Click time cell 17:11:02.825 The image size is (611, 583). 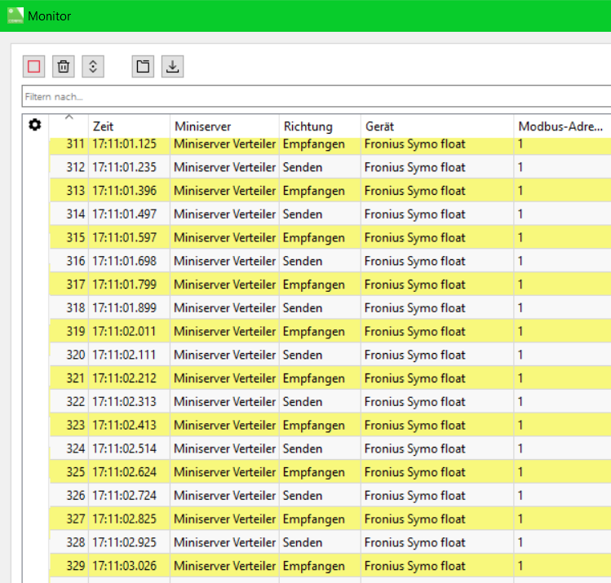124,519
